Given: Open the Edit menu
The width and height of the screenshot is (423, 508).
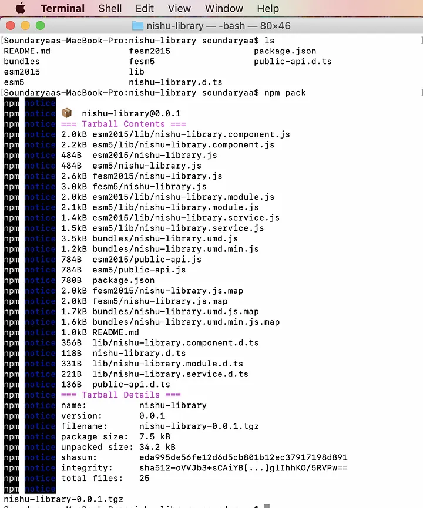Looking at the screenshot, I should coord(145,8).
